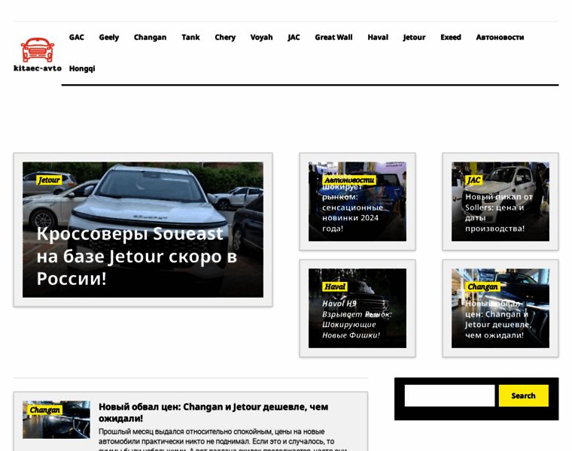Open article Кроссоверы Soueast на базе Jetour
572x451 pixels.
coord(137,256)
